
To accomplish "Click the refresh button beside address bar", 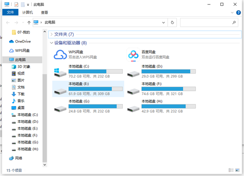I will [172, 22].
